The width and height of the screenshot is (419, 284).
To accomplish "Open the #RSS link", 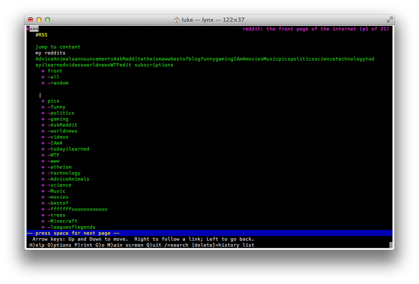I will 42,35.
